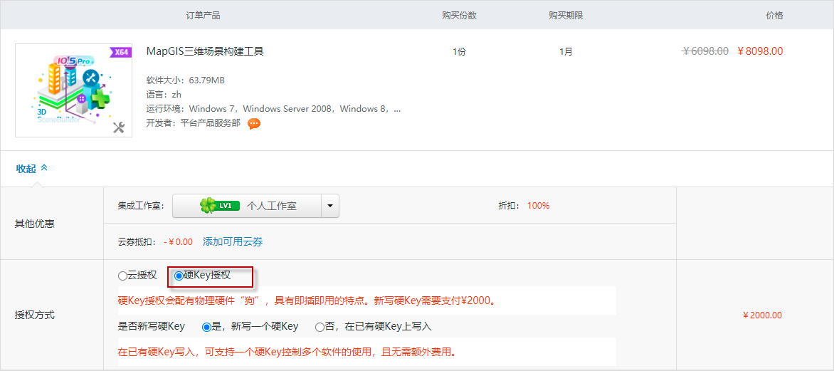Image resolution: width=834 pixels, height=371 pixels.
Task: Click the 购买期限 column header
Action: (566, 16)
